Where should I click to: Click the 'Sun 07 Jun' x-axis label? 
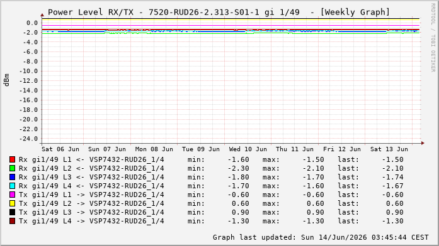(107, 149)
